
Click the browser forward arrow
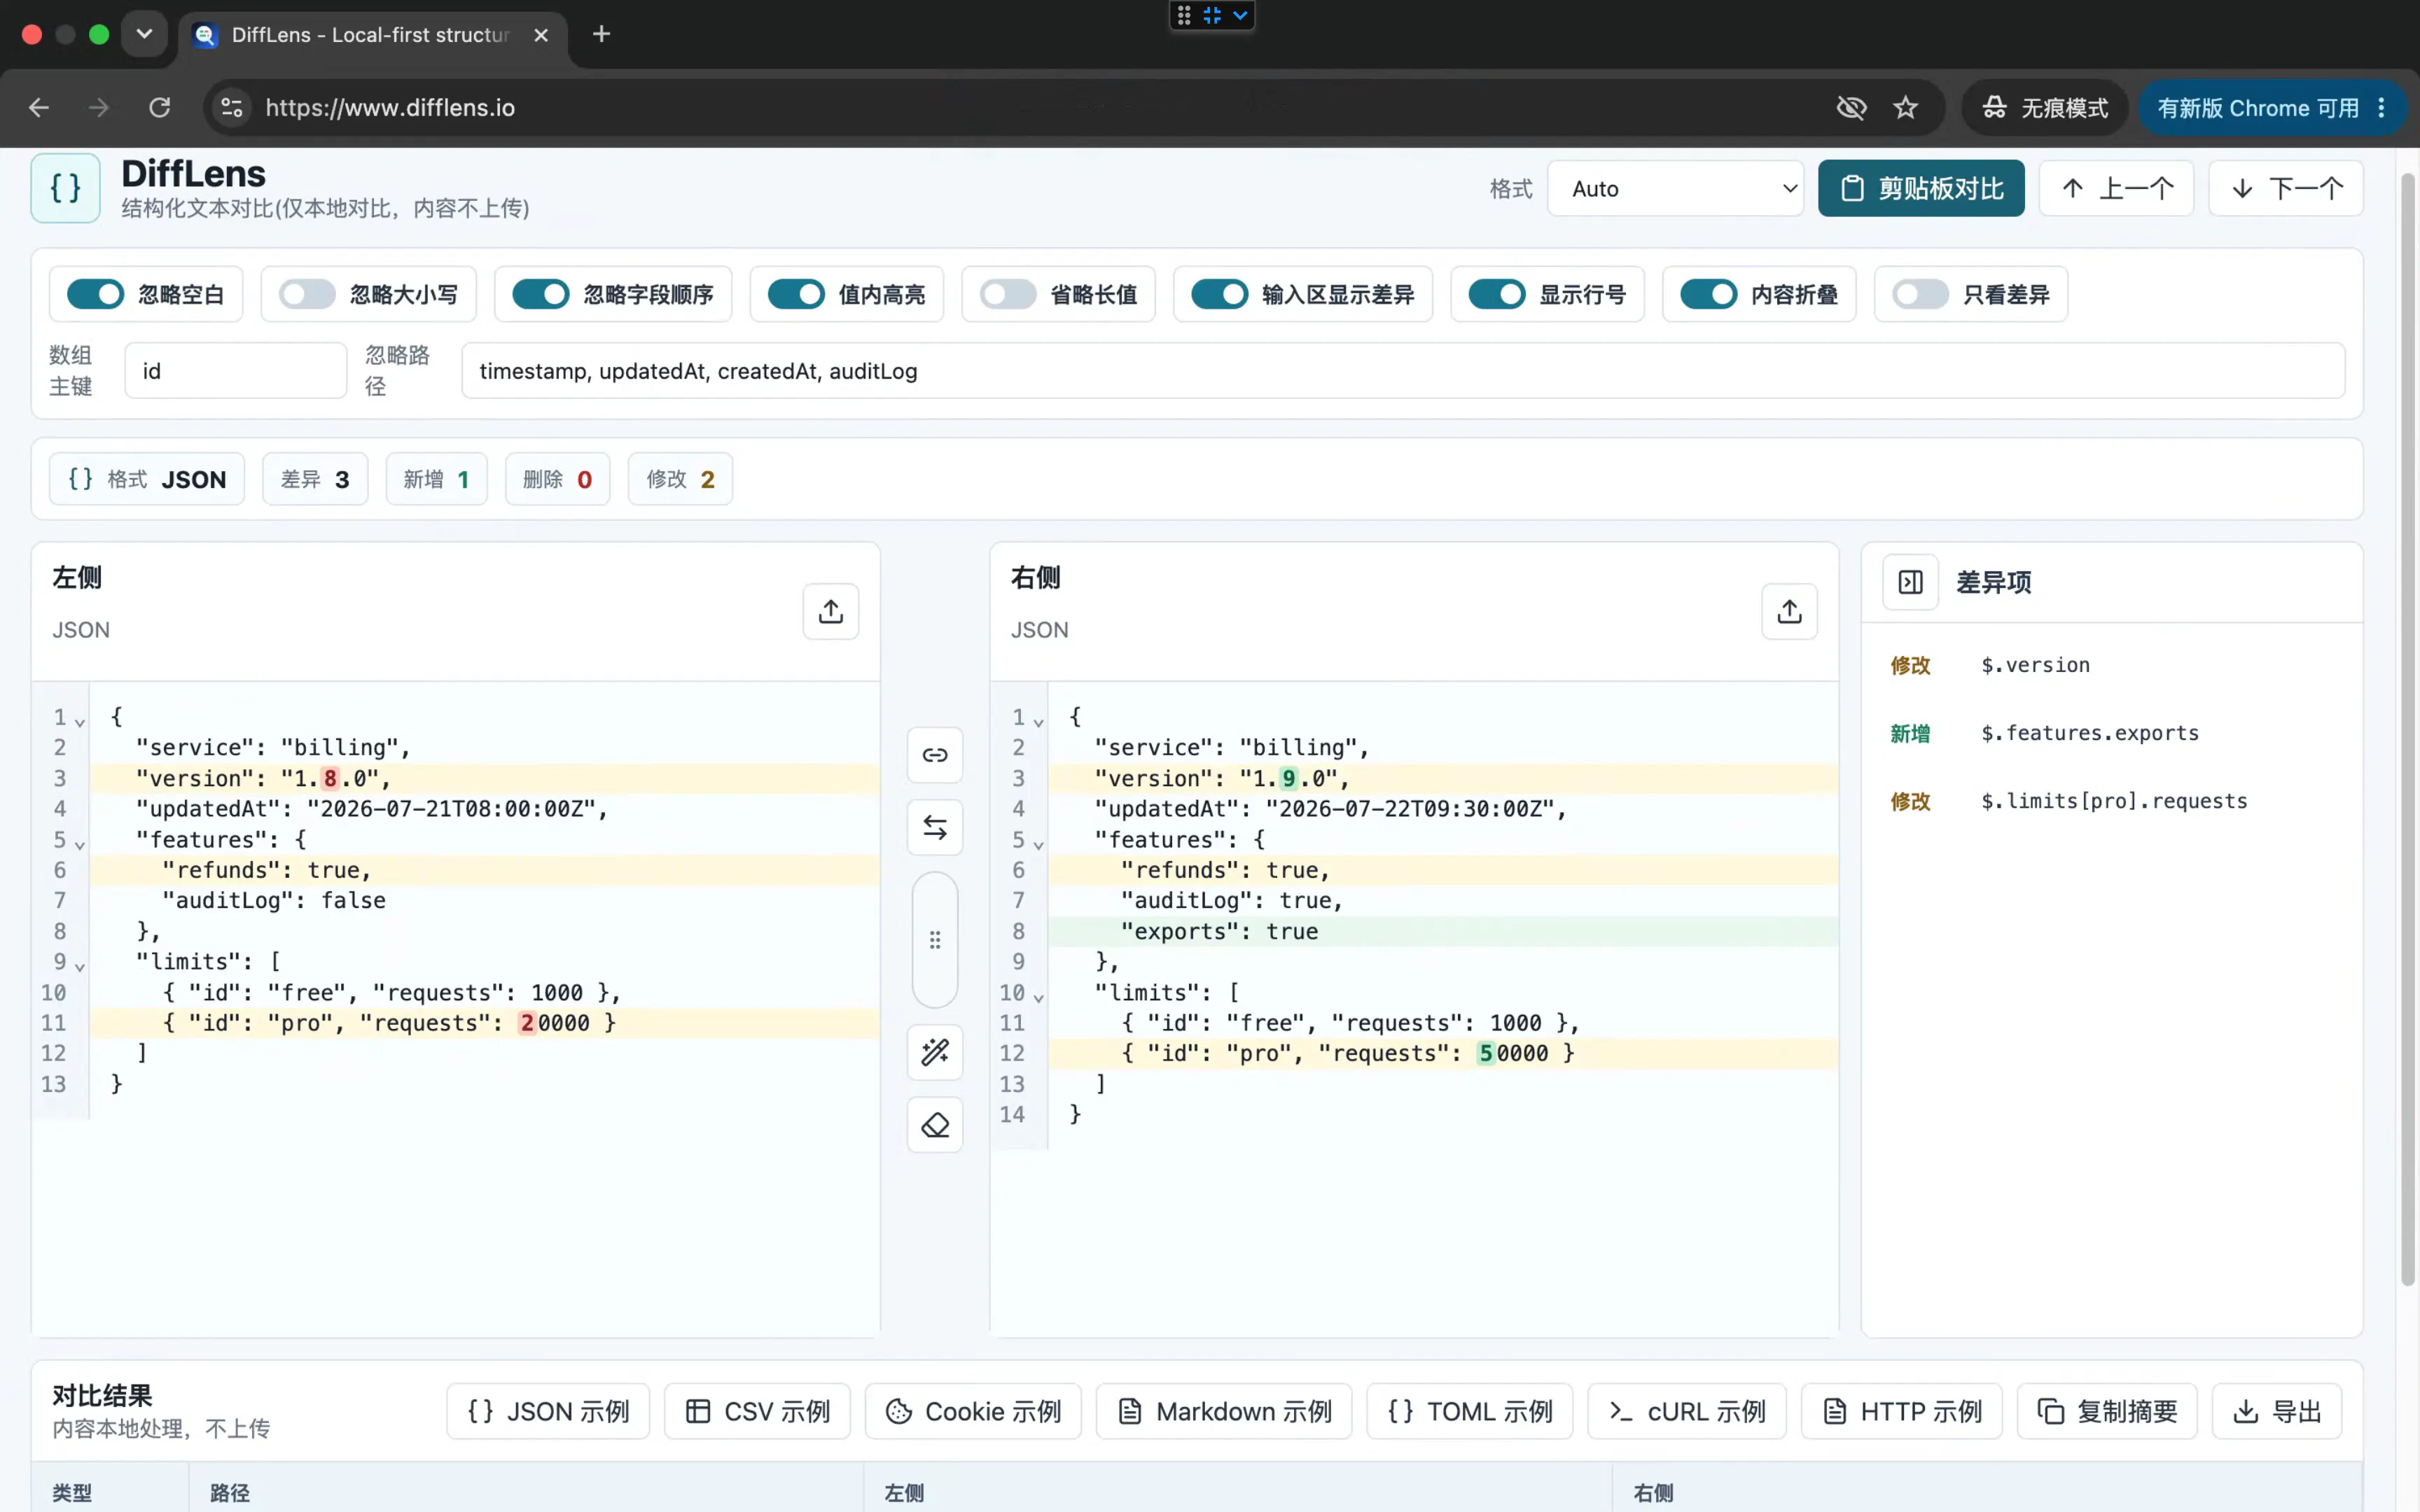tap(98, 107)
